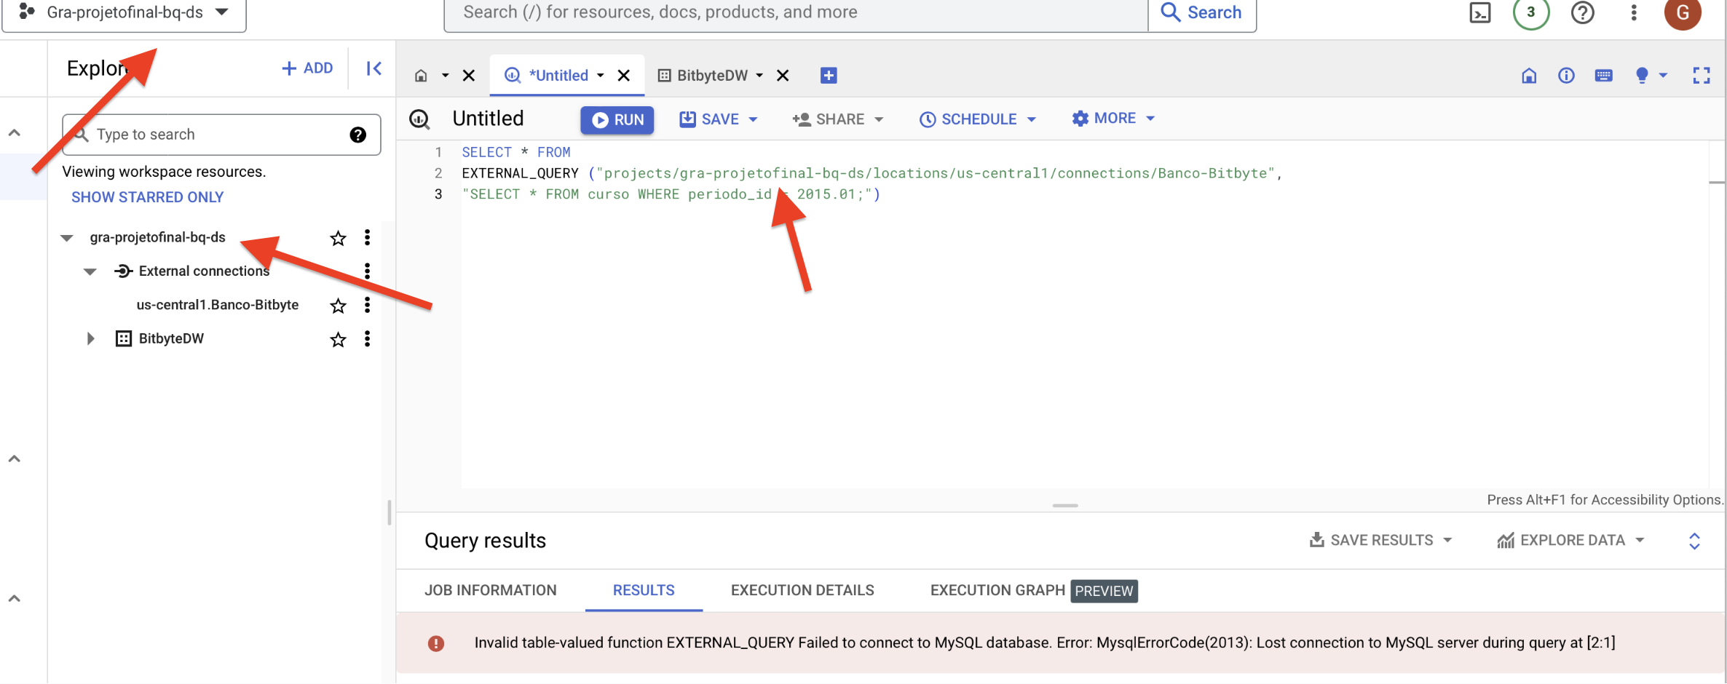This screenshot has width=1727, height=684.
Task: Switch to RESULTS tab
Action: [644, 590]
